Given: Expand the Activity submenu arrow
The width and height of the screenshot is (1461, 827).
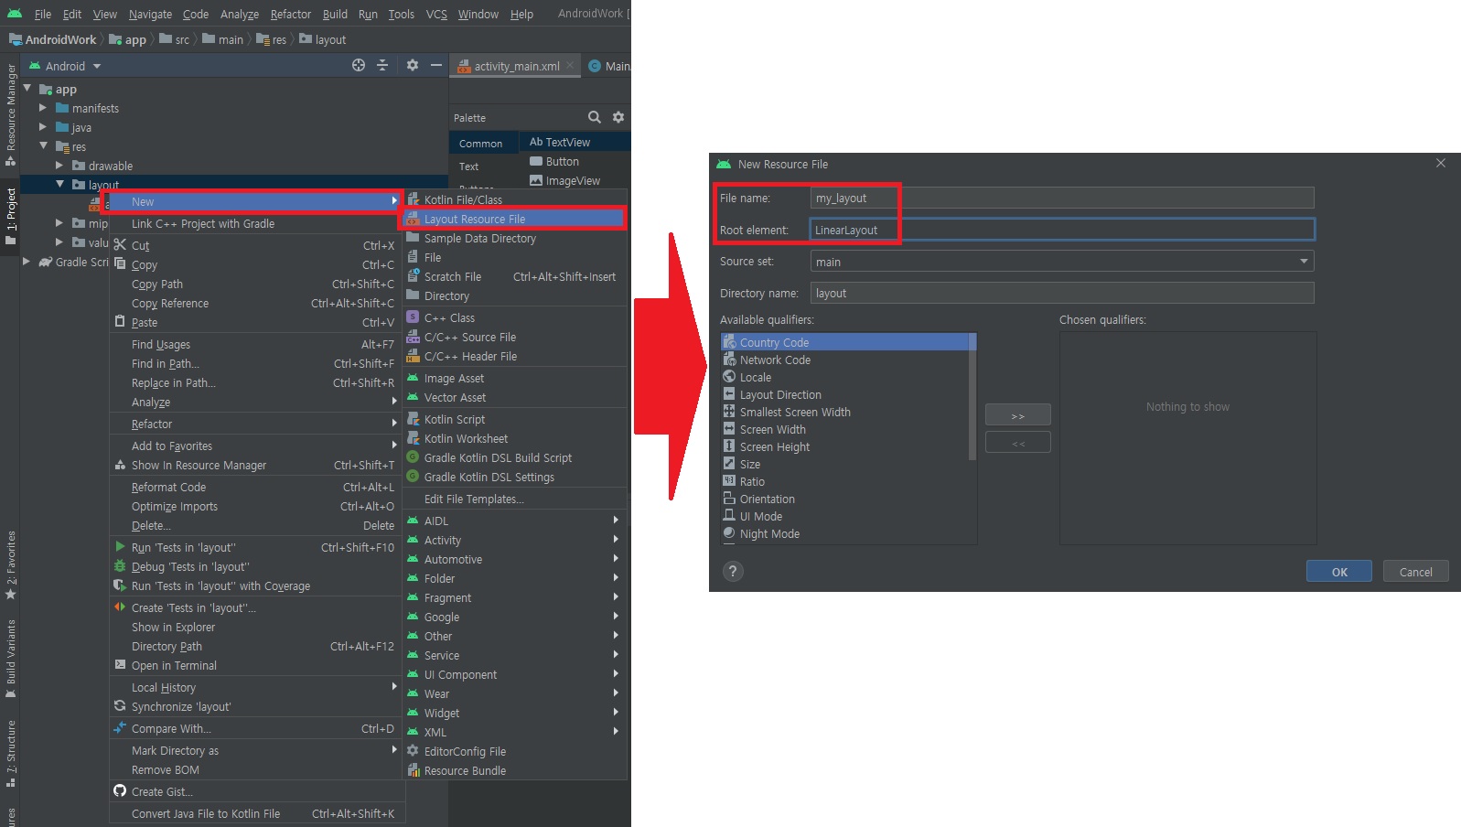Looking at the screenshot, I should (616, 540).
